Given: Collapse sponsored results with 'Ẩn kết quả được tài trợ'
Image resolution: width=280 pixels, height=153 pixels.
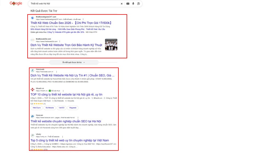Looking at the screenshot, I should tap(74, 62).
